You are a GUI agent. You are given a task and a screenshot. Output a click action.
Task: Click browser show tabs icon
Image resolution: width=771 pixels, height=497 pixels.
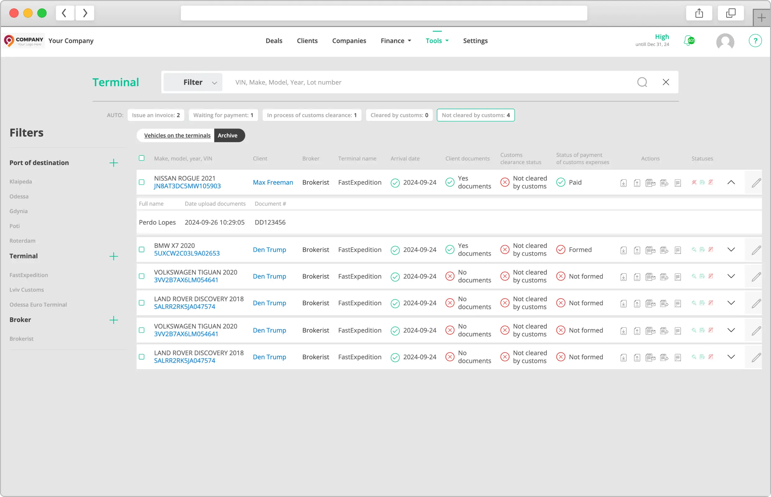(x=731, y=13)
